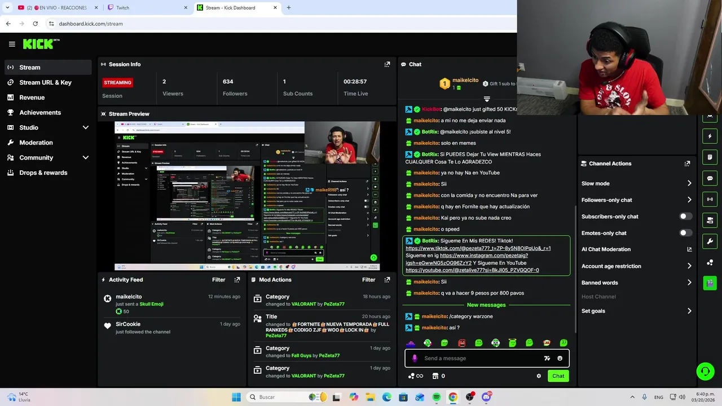
Task: Pop out the Channel Actions panel
Action: [687, 164]
